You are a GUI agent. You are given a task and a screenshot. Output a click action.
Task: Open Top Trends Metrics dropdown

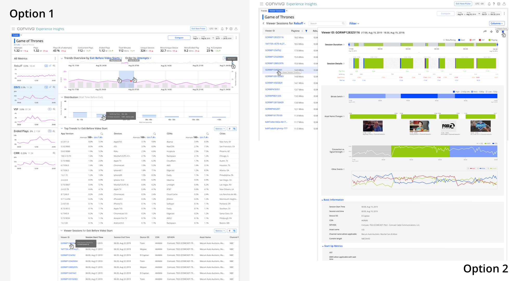click(x=220, y=129)
